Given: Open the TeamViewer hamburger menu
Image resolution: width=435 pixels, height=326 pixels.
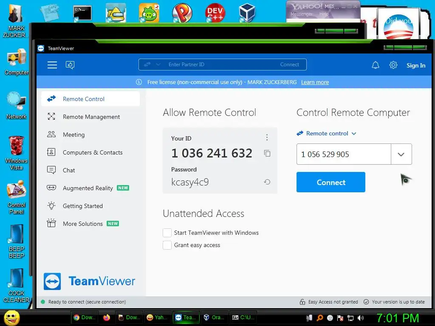Looking at the screenshot, I should pos(52,65).
